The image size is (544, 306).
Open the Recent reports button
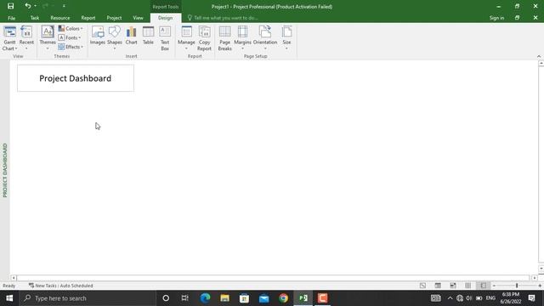pyautogui.click(x=26, y=37)
